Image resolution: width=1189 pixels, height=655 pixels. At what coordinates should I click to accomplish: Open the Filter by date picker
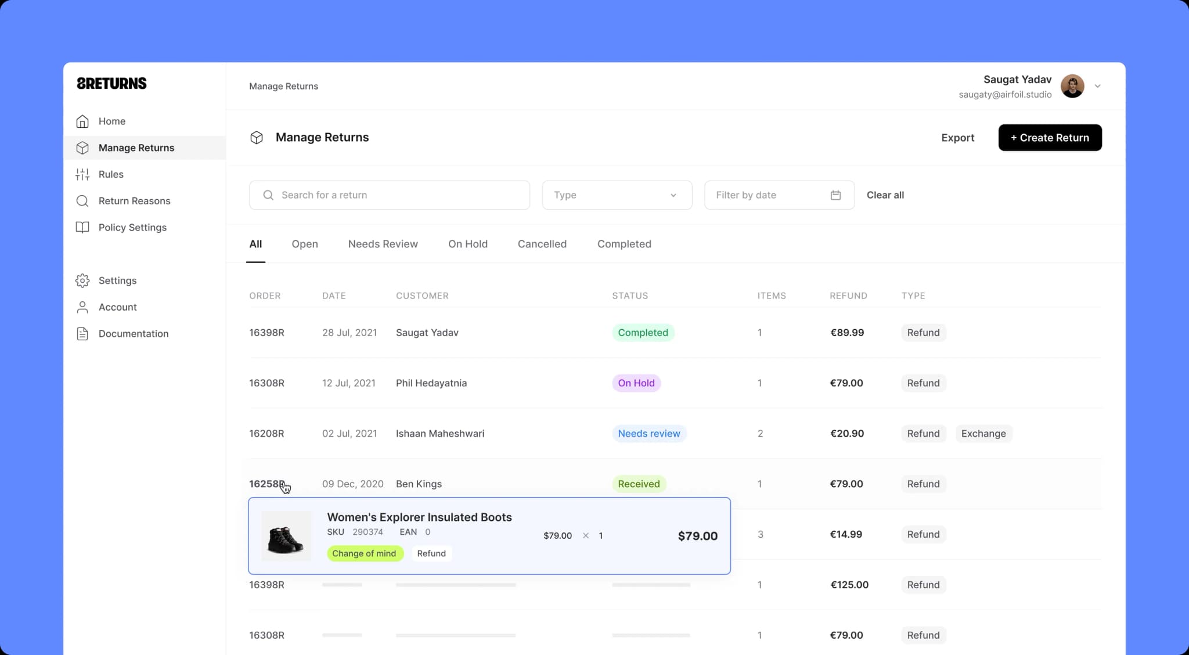point(766,195)
